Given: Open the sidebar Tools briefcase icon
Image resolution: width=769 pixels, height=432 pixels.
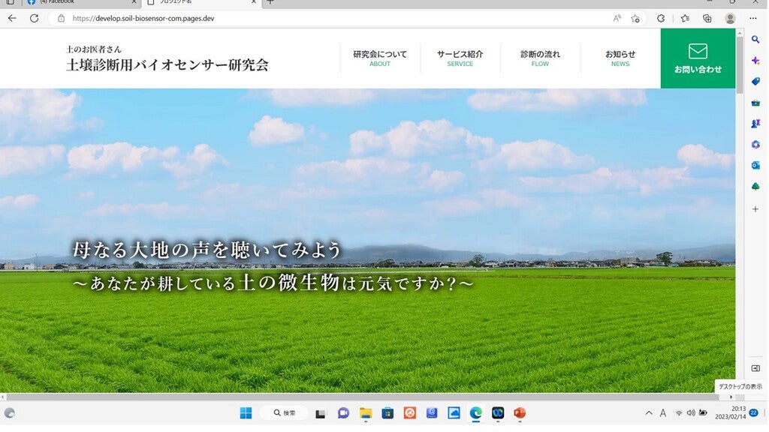Looking at the screenshot, I should pyautogui.click(x=755, y=103).
